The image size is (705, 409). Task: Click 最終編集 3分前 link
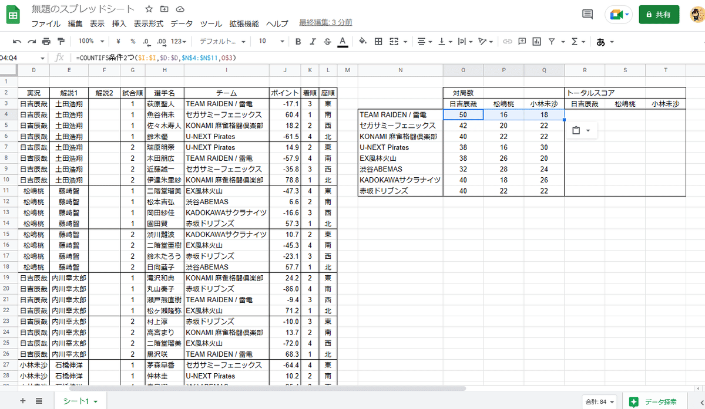[325, 23]
